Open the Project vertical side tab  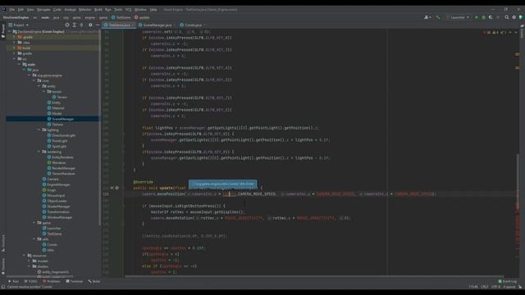tap(3, 30)
